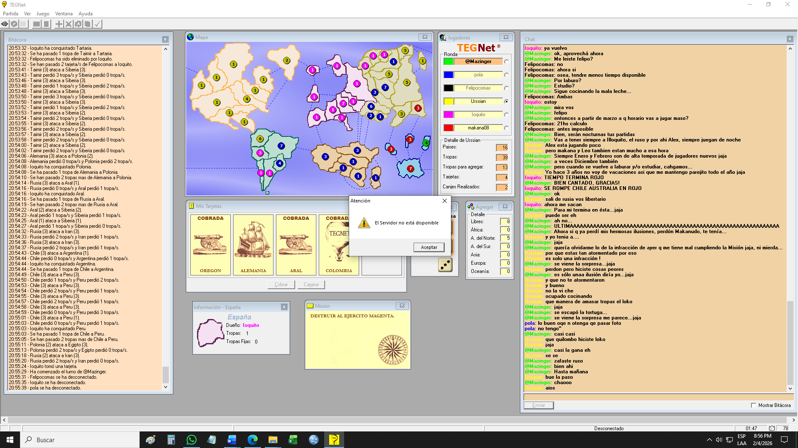Click the Enviar chat button

click(539, 405)
